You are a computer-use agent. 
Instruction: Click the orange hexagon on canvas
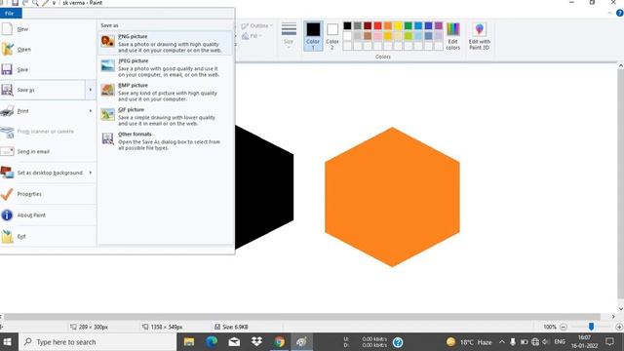[x=392, y=197]
